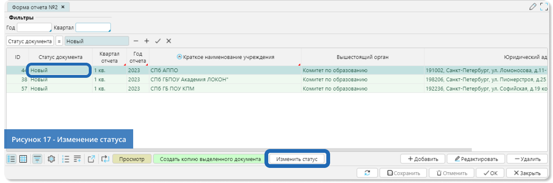Click the Редактировать button
The width and height of the screenshot is (553, 183).
coord(476,159)
